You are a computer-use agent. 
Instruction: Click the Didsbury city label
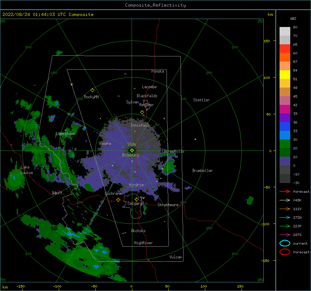pos(131,155)
